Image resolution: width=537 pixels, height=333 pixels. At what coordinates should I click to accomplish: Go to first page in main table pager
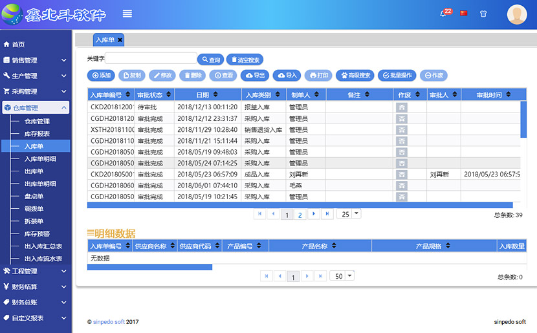click(x=260, y=214)
